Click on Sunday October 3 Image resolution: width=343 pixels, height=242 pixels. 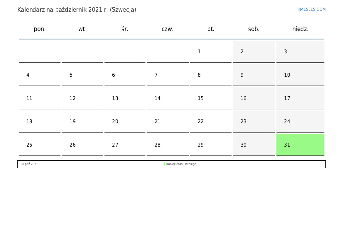click(300, 52)
